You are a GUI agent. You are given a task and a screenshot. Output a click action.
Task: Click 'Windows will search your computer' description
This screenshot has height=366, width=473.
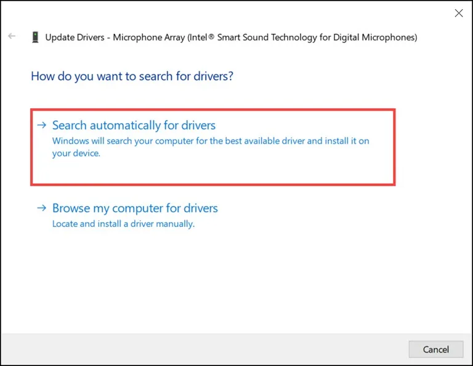click(x=211, y=147)
